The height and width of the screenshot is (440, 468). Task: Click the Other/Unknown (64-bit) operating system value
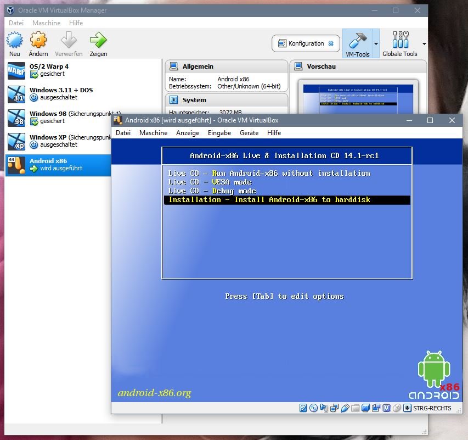click(x=249, y=86)
